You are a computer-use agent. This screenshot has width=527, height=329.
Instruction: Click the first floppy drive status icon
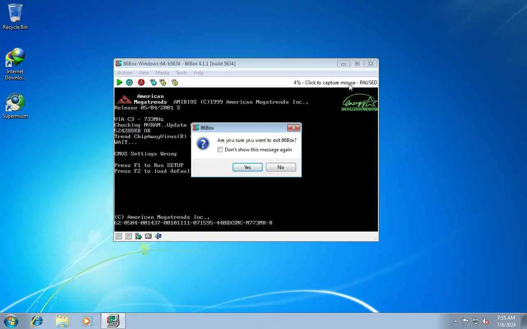(x=119, y=236)
